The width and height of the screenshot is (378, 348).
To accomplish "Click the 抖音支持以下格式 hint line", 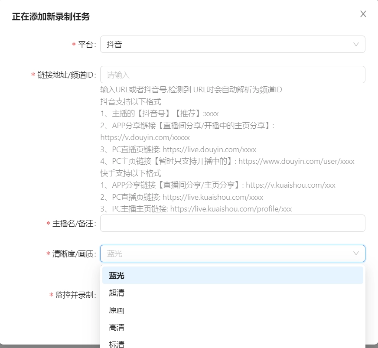I will click(130, 102).
